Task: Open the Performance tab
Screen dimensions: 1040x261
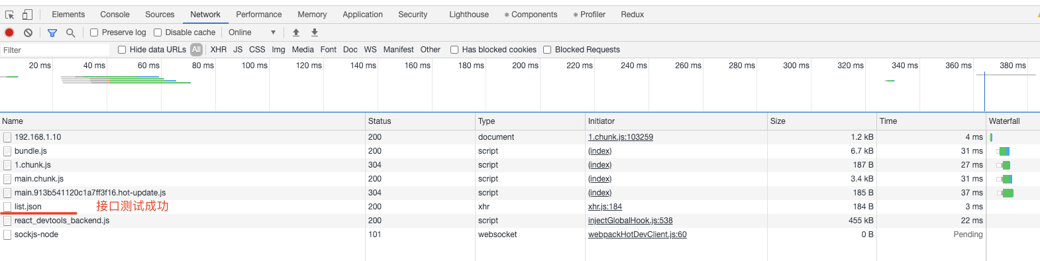Action: point(259,15)
